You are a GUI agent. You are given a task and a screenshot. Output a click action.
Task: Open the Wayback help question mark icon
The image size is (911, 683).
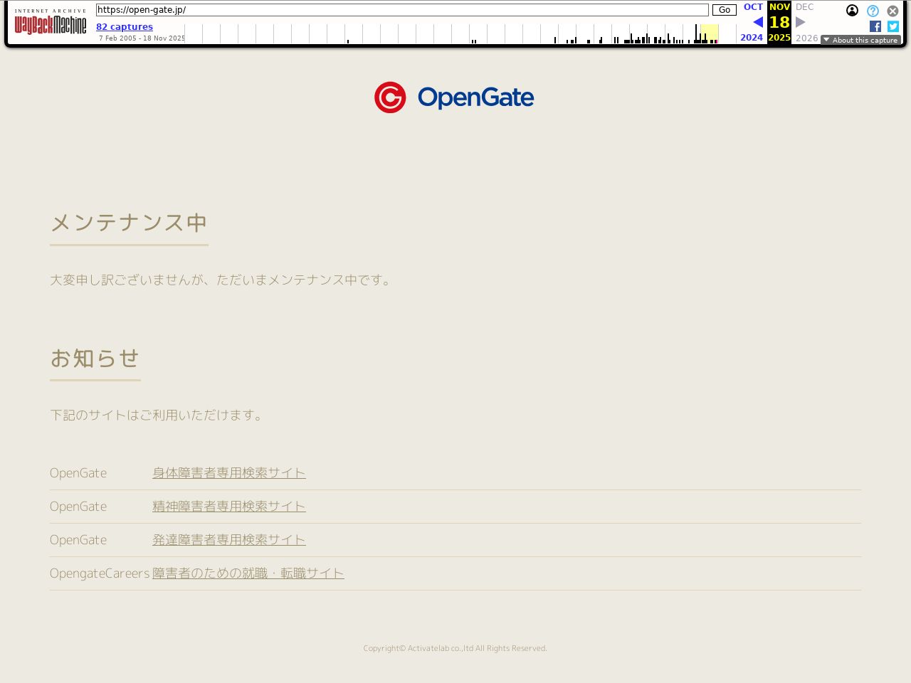873,11
